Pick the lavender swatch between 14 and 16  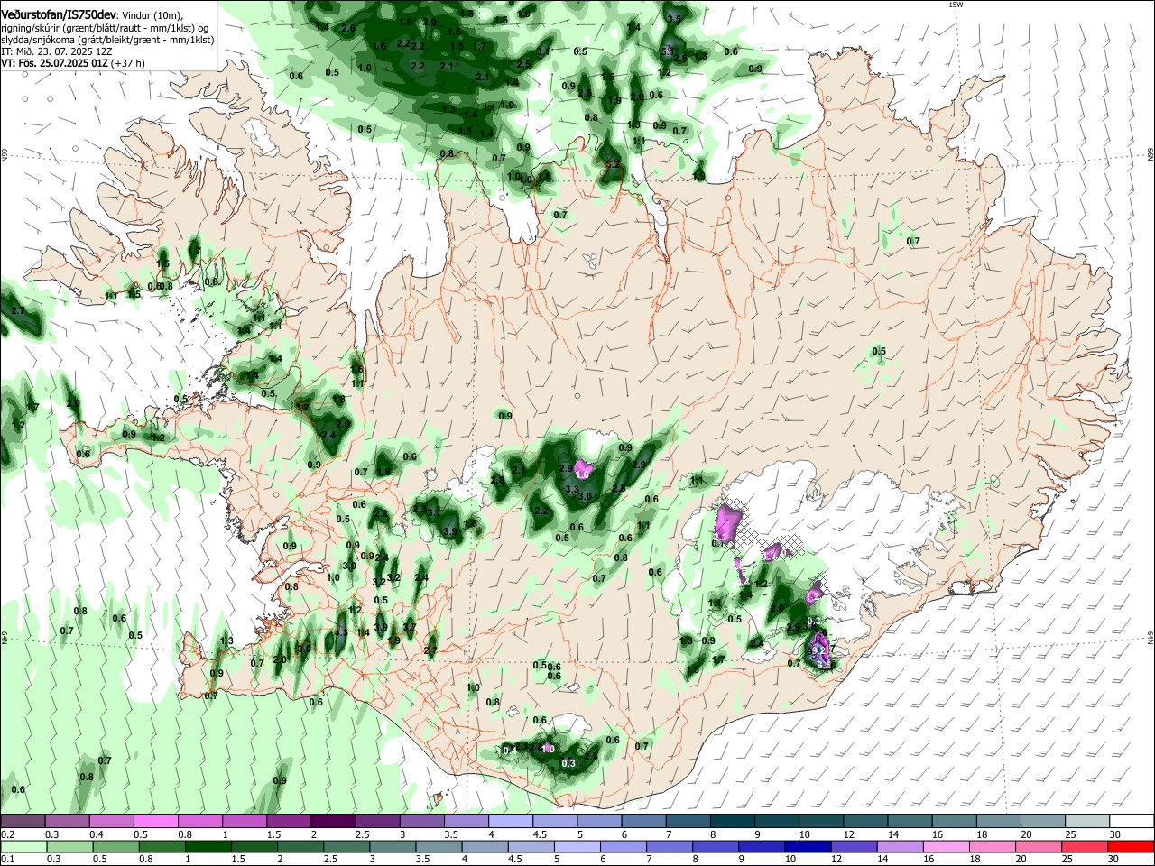point(900,846)
